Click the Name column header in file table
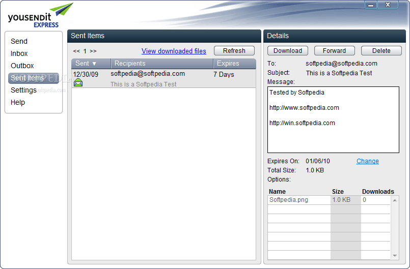The width and height of the screenshot is (410, 269). click(277, 192)
